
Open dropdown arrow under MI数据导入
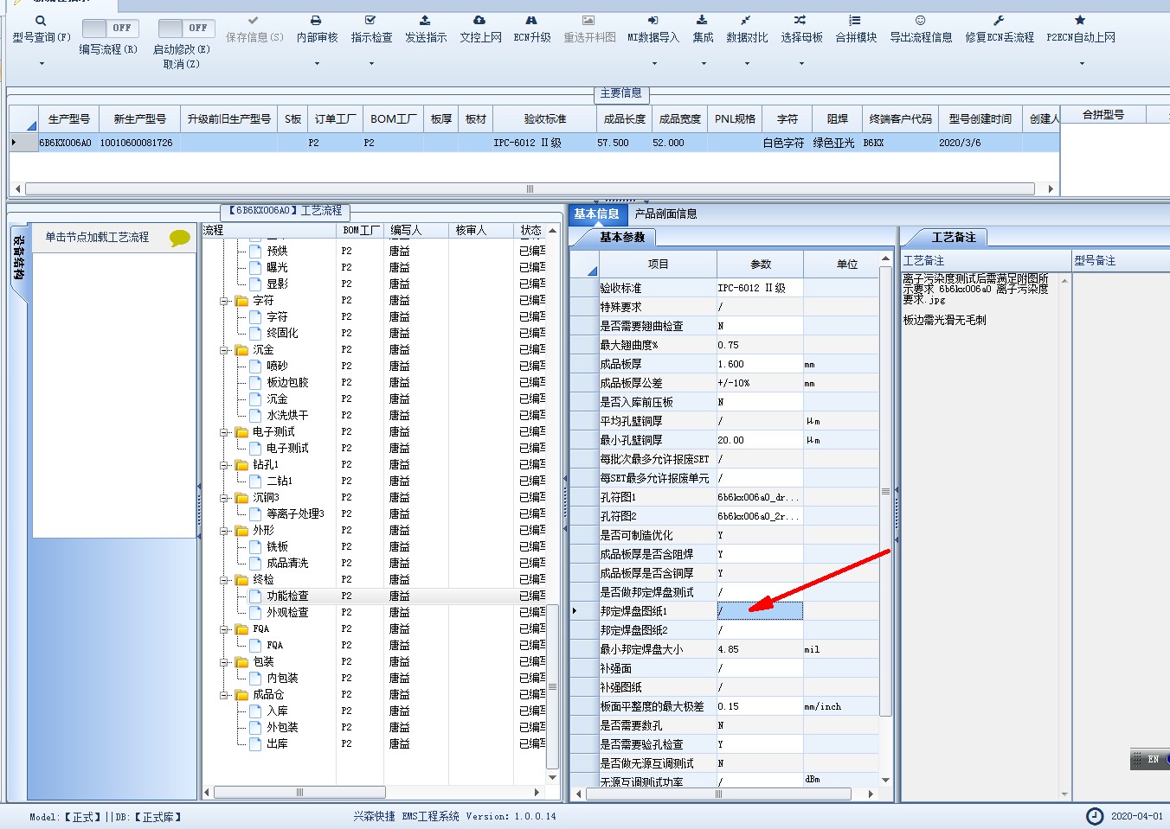pos(652,63)
